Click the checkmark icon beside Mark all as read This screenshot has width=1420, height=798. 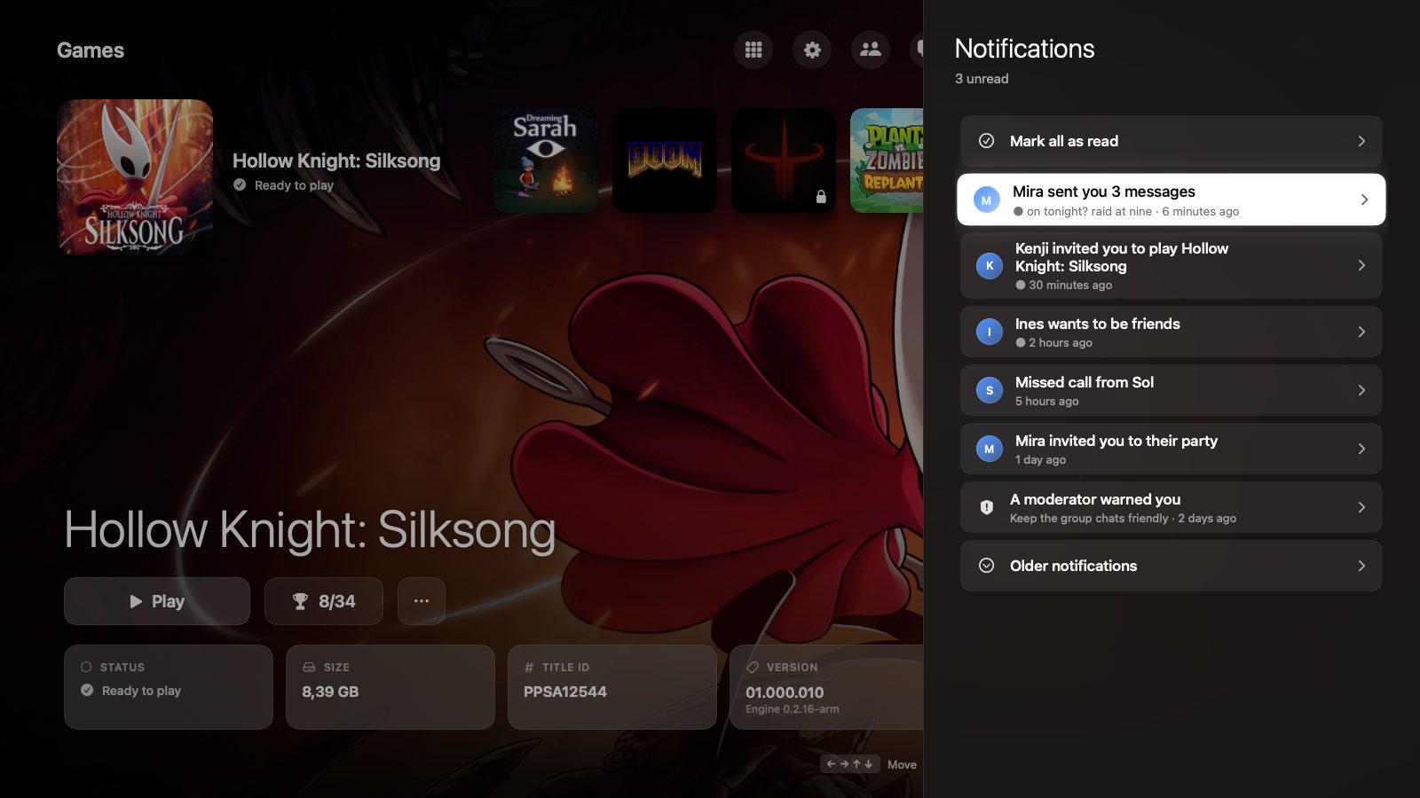[x=986, y=141]
